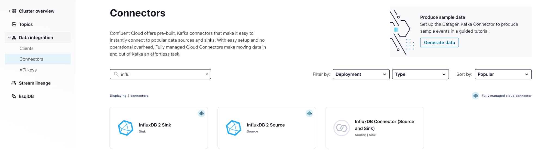544x159 pixels.
Task: Click the search magnifier icon
Action: tap(116, 74)
